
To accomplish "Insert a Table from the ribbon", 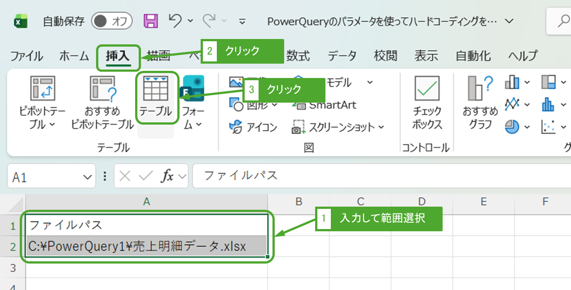I will tap(155, 99).
